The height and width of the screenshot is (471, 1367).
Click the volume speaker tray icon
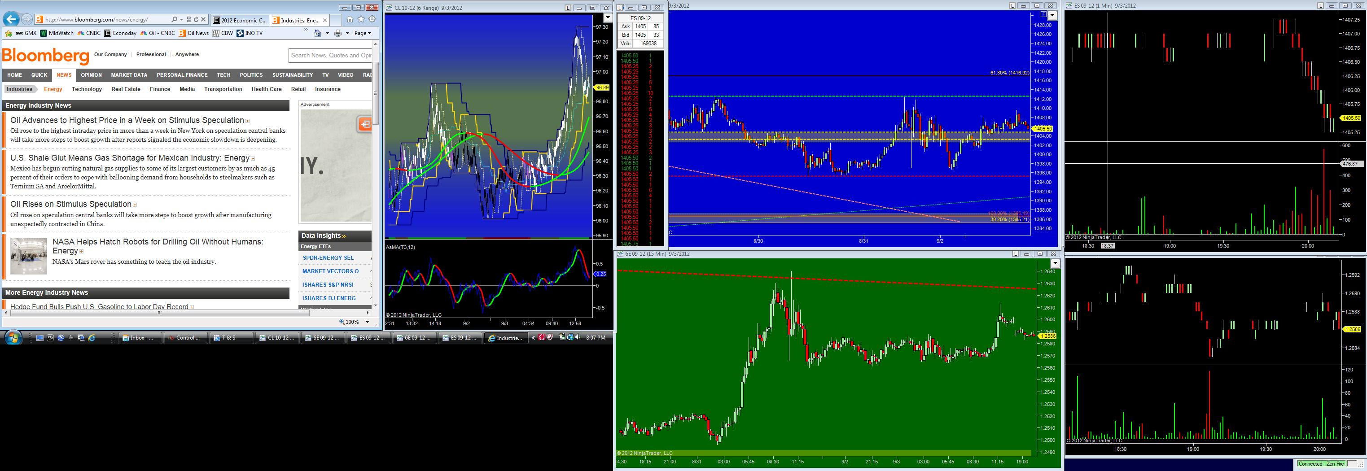pyautogui.click(x=578, y=337)
